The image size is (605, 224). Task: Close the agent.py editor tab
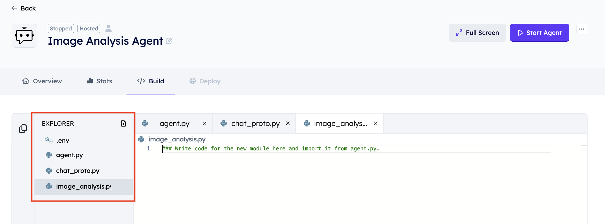[204, 123]
